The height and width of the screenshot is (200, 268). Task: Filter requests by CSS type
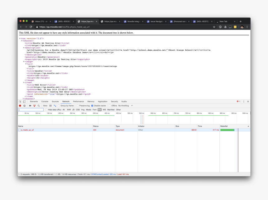(x=78, y=110)
